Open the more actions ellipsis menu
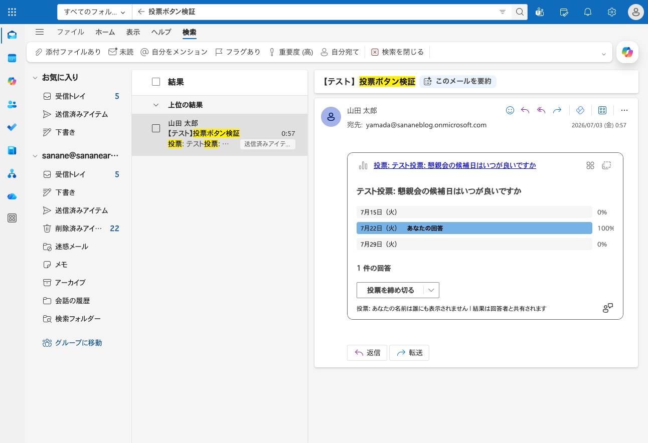Viewport: 648px width, 443px height. pyautogui.click(x=624, y=110)
